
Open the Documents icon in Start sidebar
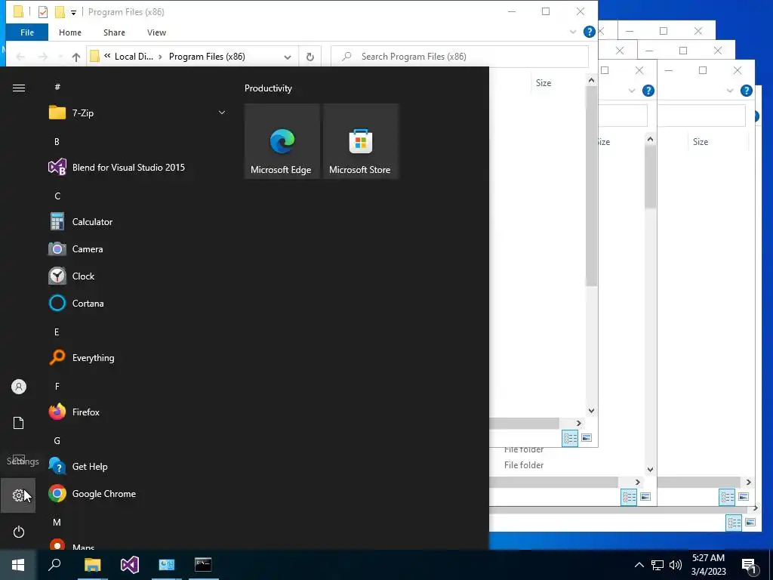[x=18, y=423]
